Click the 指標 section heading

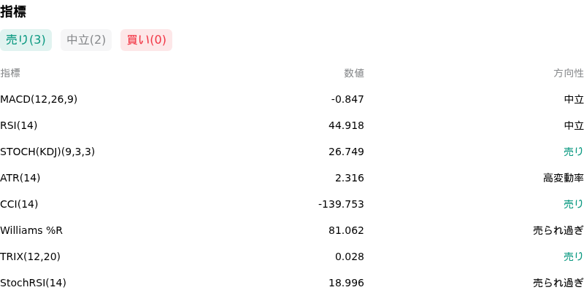pyautogui.click(x=13, y=12)
